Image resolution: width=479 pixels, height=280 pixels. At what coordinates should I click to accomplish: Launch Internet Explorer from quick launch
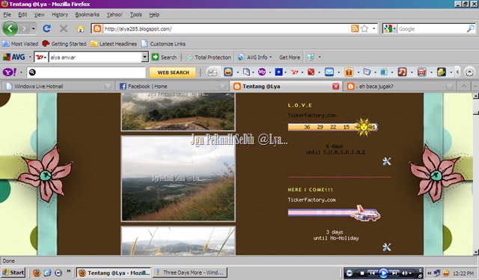point(47,273)
